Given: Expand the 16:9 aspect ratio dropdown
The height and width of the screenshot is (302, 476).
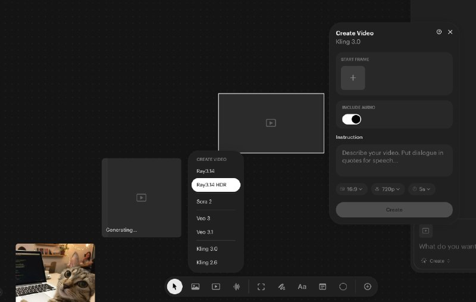Looking at the screenshot, I should [x=350, y=189].
